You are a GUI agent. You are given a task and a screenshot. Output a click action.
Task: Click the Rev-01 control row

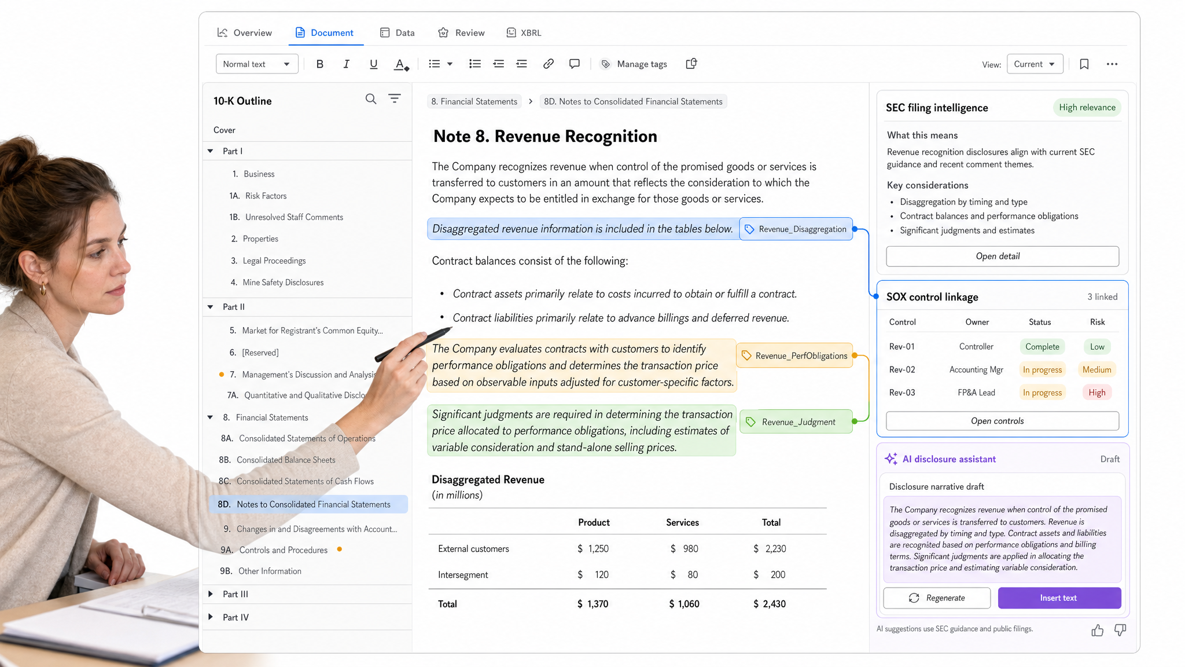pos(1002,347)
